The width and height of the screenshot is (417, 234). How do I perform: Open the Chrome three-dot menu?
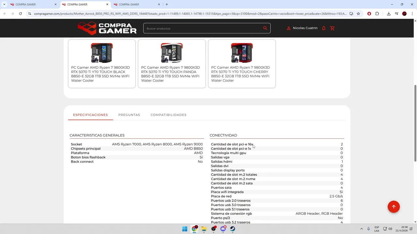[x=412, y=14]
